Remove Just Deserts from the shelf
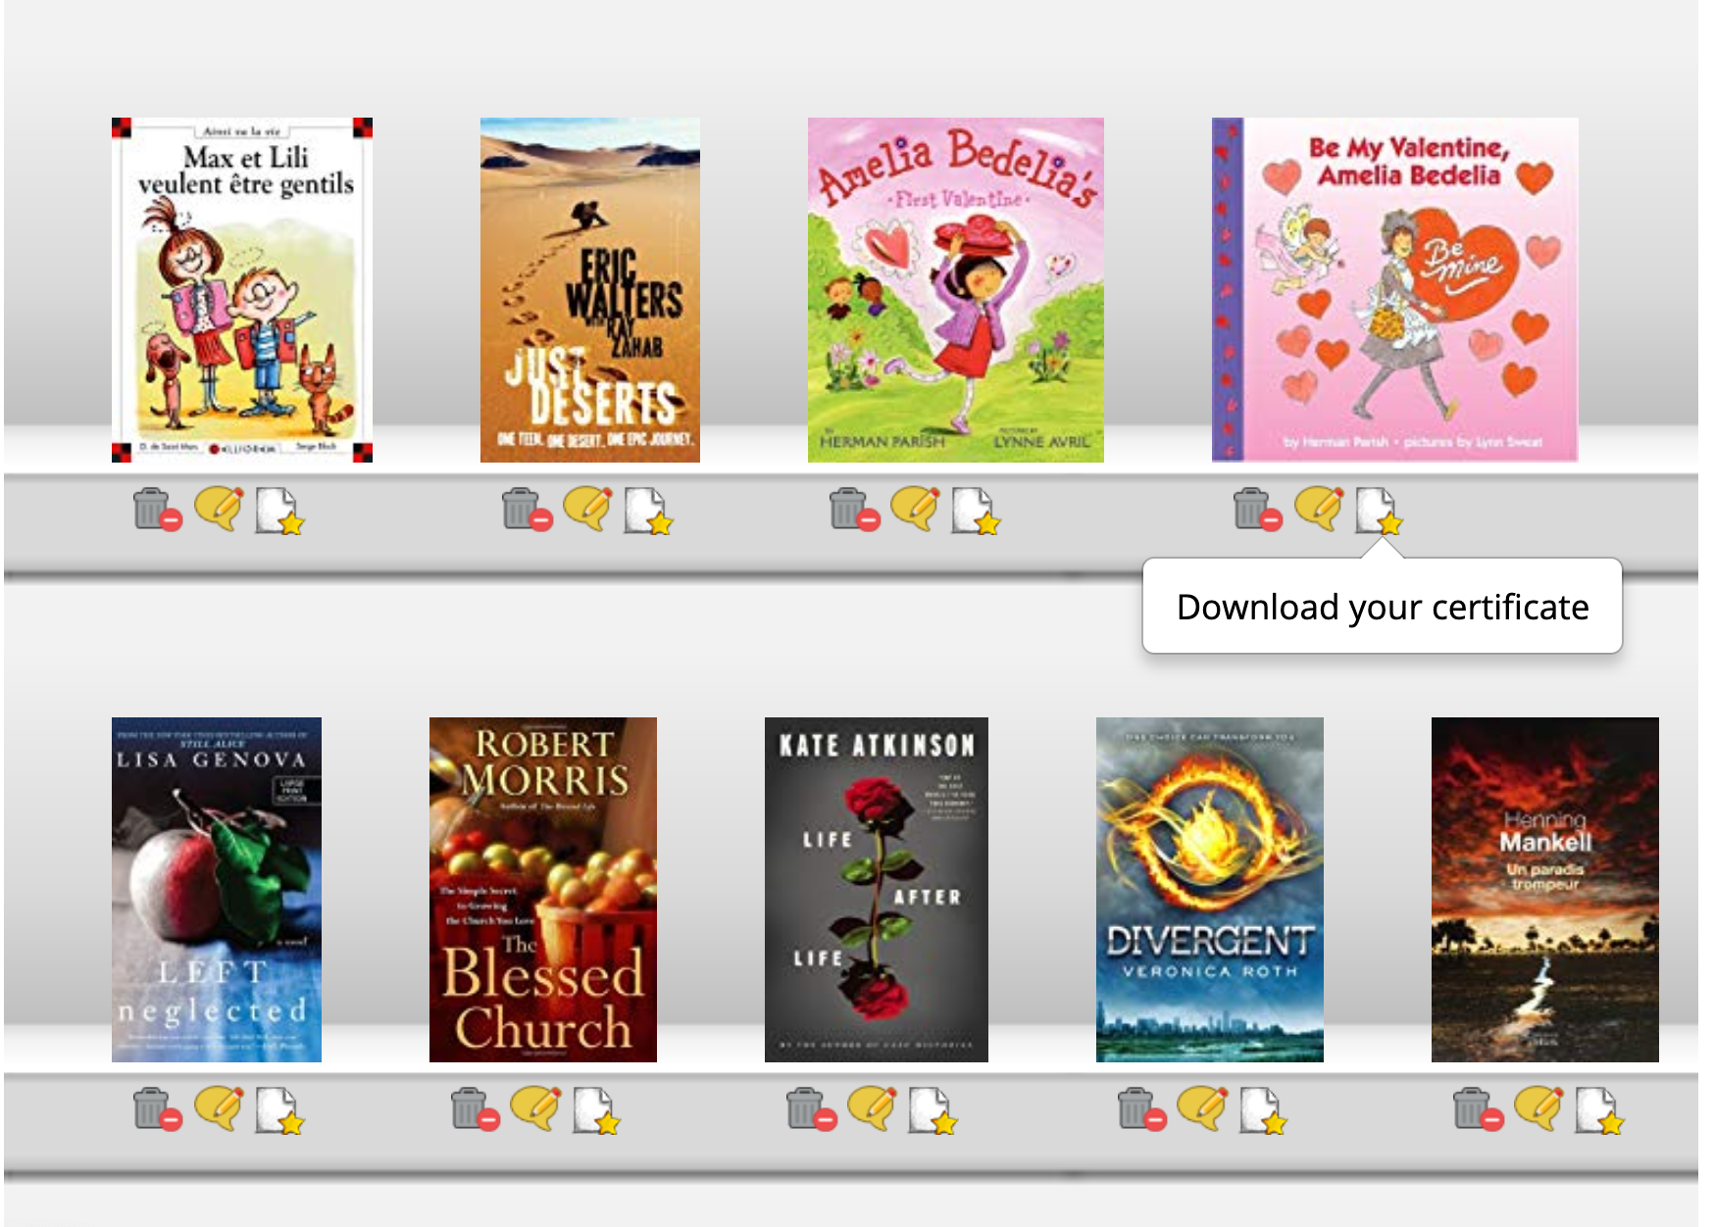The height and width of the screenshot is (1227, 1714). coord(527,510)
